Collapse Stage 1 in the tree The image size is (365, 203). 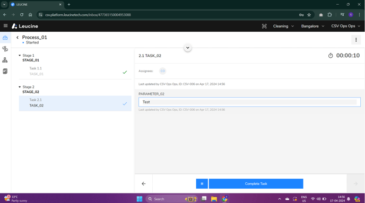coord(20,55)
